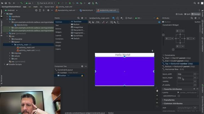Image resolution: width=204 pixels, height=114 pixels.
Task: Open the Pixel device preview dropdown
Action: coord(129,18)
